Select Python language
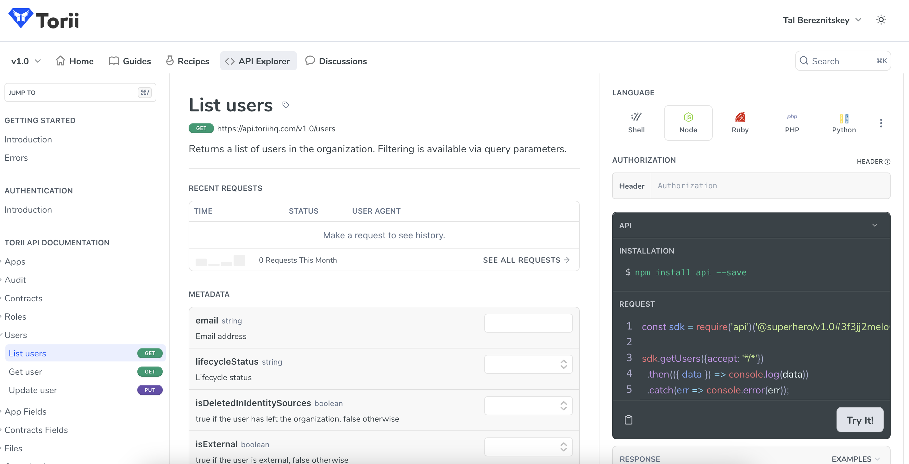The image size is (909, 464). (x=844, y=123)
